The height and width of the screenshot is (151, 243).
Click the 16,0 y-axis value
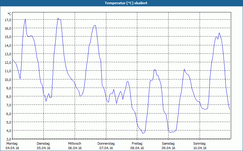pos(8,28)
